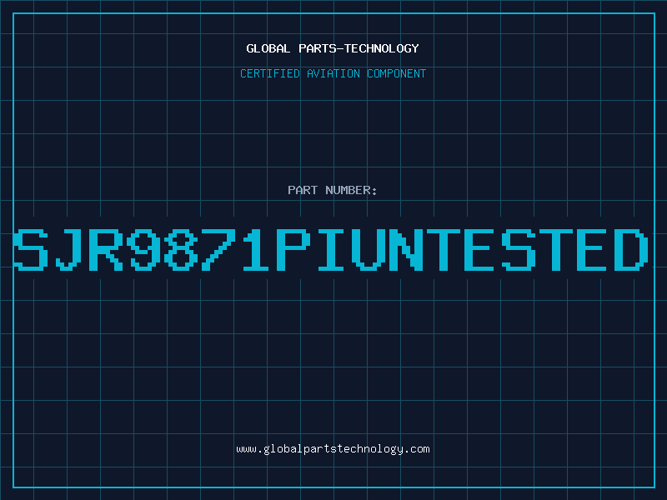The image size is (667, 500).
Task: Click the word GLOBAL in the heading
Action: (x=268, y=48)
